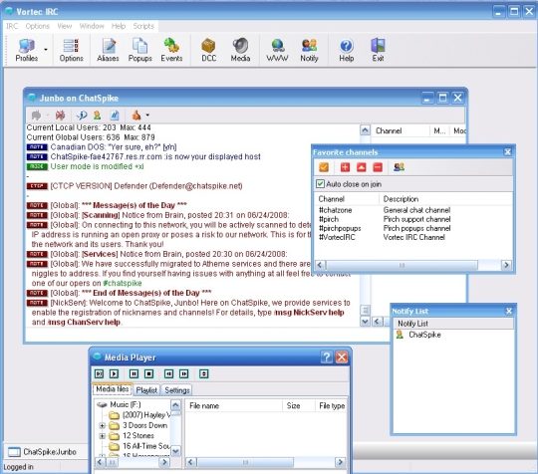Click the Channel column header in Favorite channels
The width and height of the screenshot is (538, 474).
347,199
